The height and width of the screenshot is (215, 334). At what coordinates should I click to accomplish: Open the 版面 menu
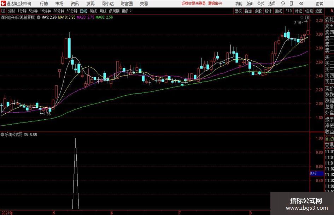250,4
